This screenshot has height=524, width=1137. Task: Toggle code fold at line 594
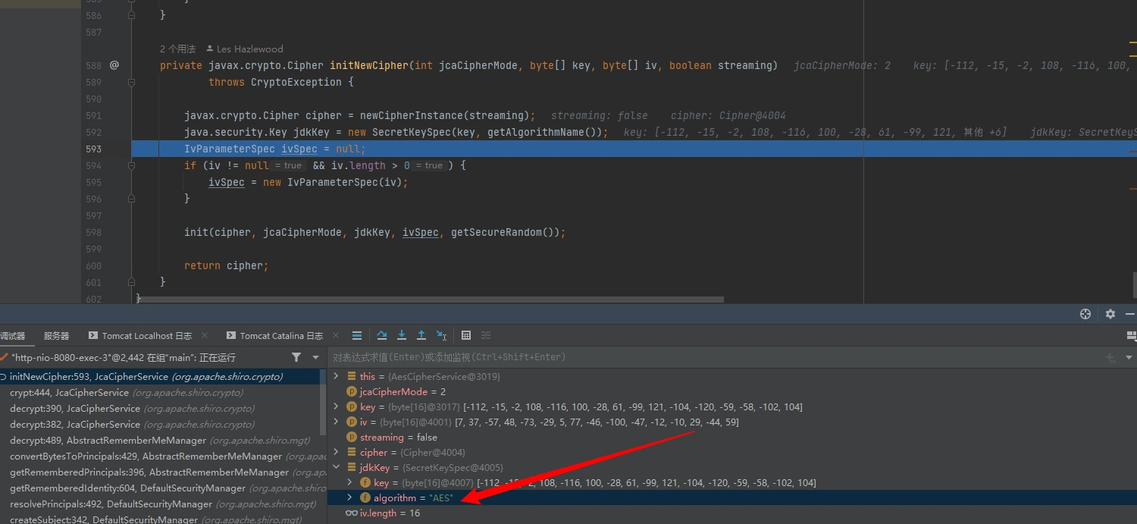(x=132, y=165)
